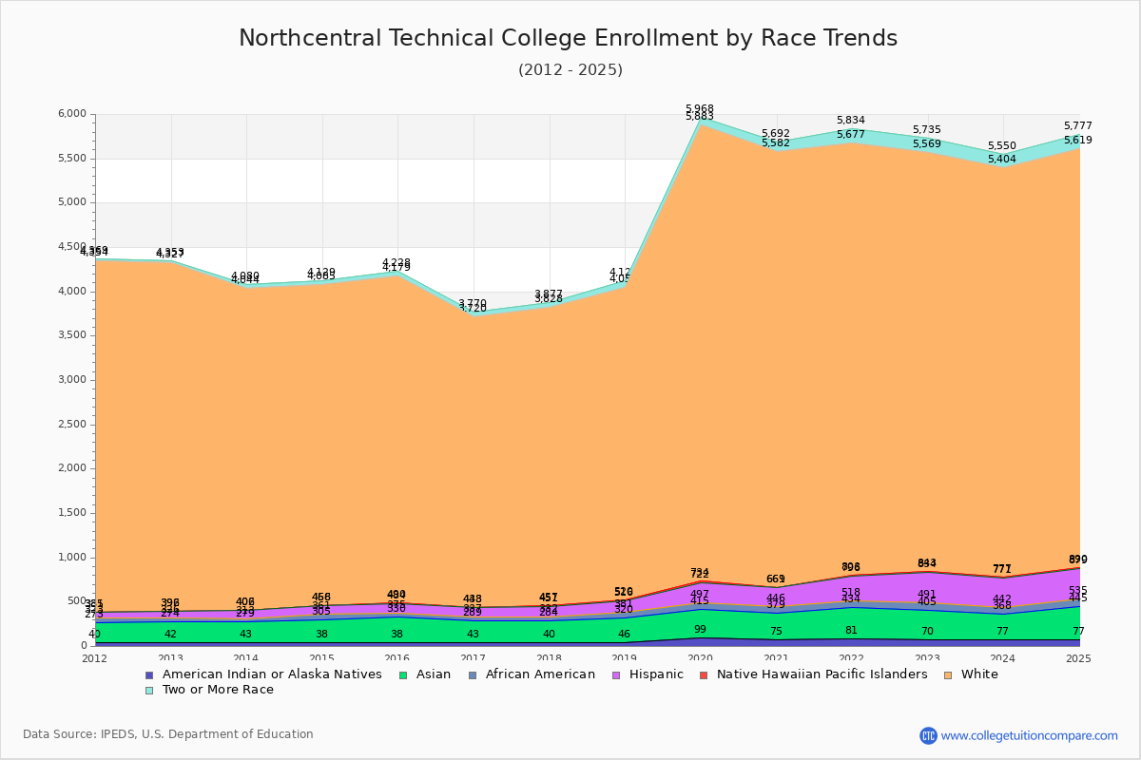Toggle the Two or More Race swatch

click(x=148, y=690)
